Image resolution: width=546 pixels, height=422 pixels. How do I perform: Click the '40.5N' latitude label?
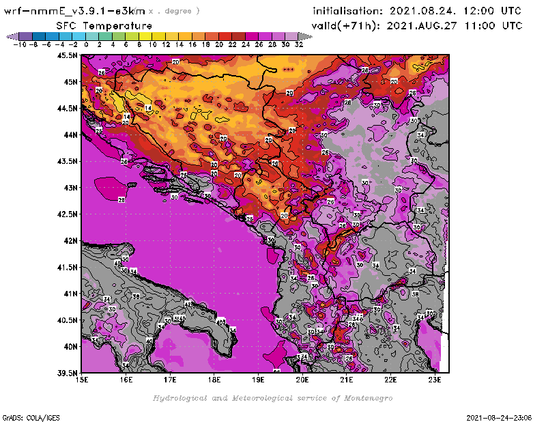point(67,320)
